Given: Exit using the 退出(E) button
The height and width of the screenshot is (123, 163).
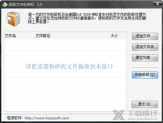Looking at the screenshot, I should pos(145,104).
